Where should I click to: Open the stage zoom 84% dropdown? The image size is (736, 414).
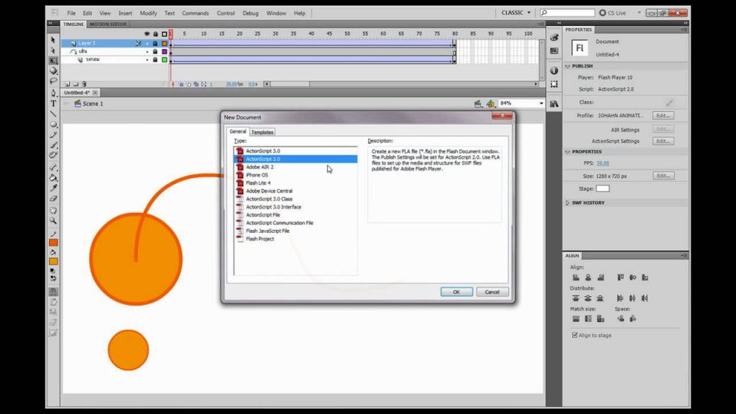pos(540,103)
